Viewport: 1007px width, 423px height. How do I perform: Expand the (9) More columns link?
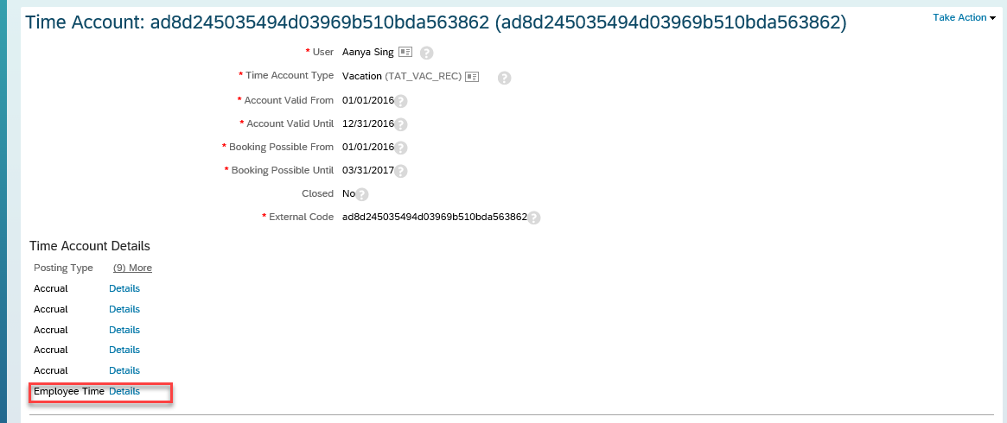click(132, 268)
